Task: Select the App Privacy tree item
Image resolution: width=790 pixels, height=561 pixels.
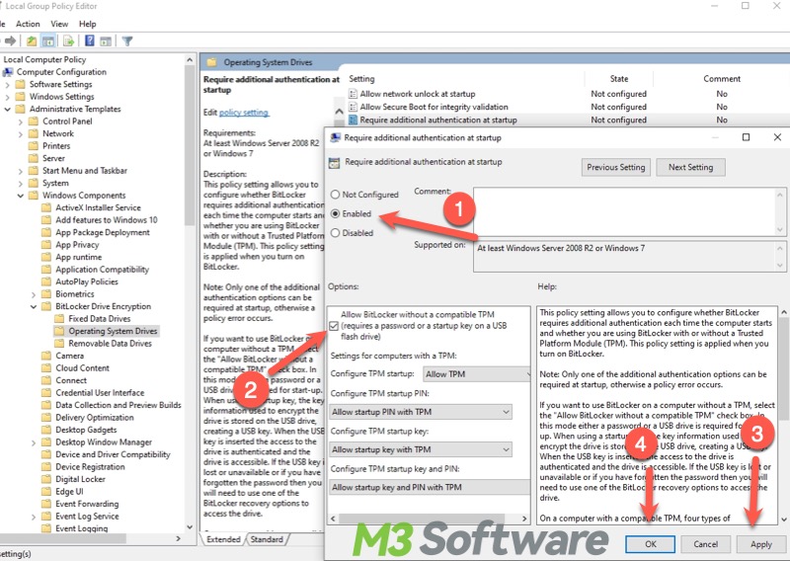Action: (x=77, y=245)
